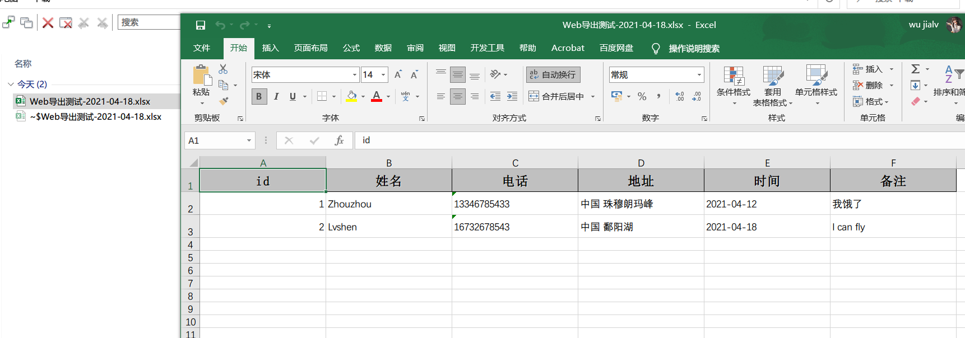The image size is (965, 338).
Task: Click the Clear eraser icon
Action: click(x=915, y=101)
